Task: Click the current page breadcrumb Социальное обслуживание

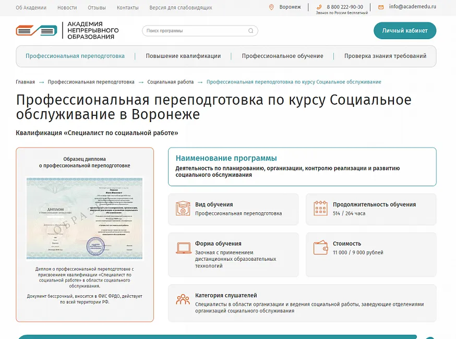Action: pos(294,82)
